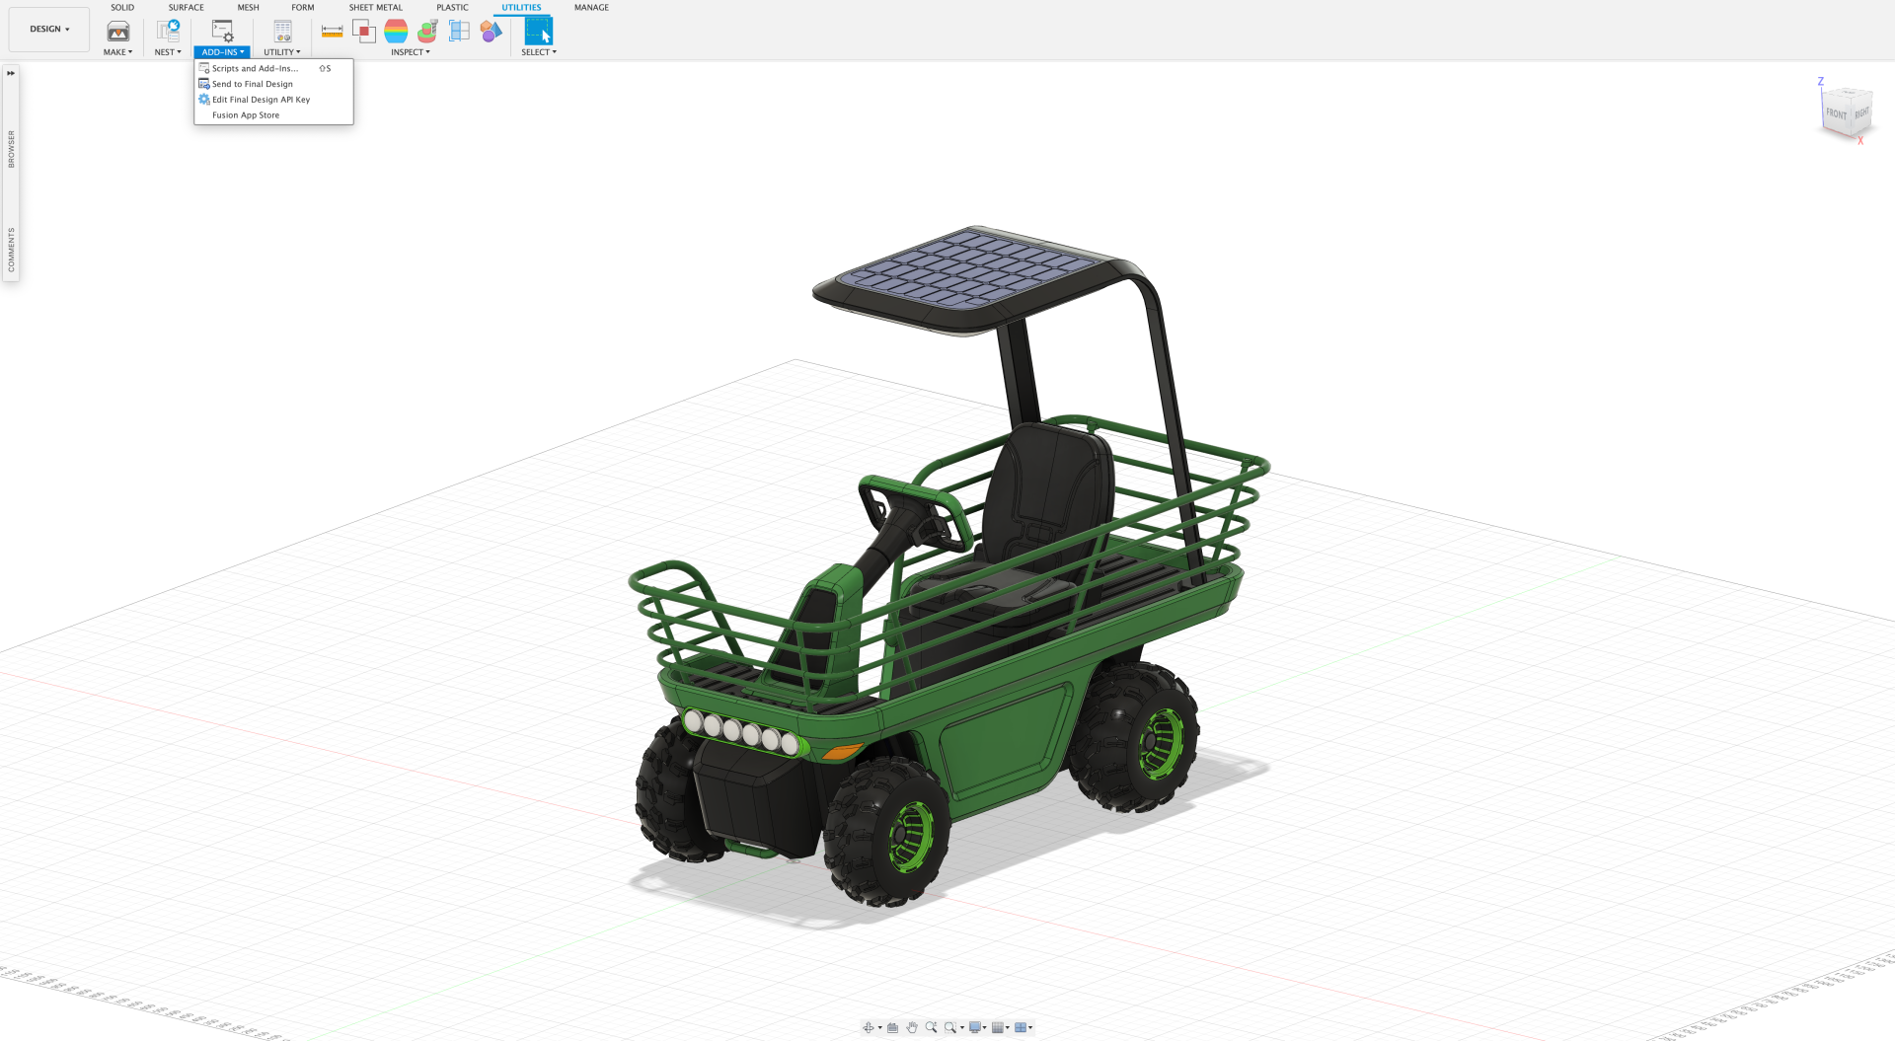Open the BROWSER side panel
The image size is (1895, 1041).
pyautogui.click(x=11, y=149)
